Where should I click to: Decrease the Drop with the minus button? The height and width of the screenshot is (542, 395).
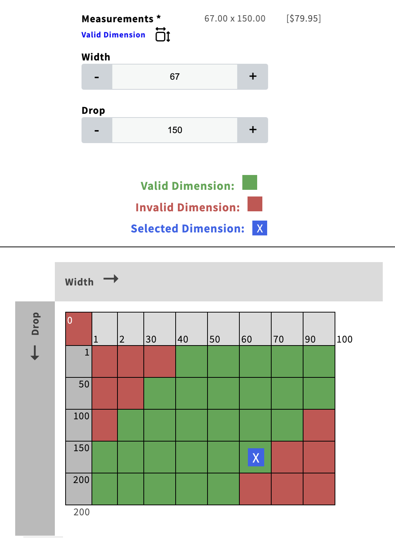pyautogui.click(x=97, y=130)
